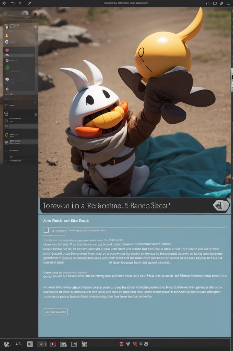Click the blue 'S' icon in bottom center
Screen dimensions: 233x351
146,343
